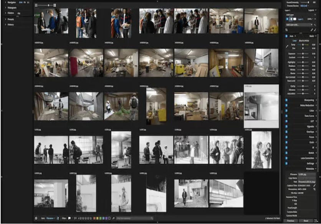Screen dimensions: 321x224
Task: Click the Reset button
Action: [x=306, y=221]
